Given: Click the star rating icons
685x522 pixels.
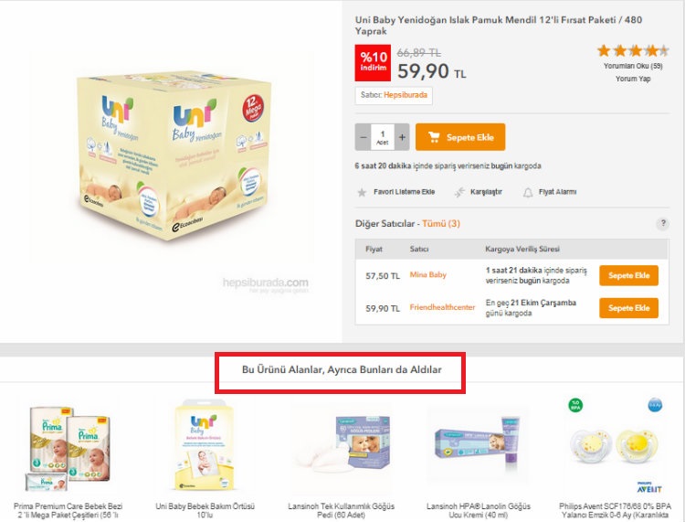Looking at the screenshot, I should point(632,51).
